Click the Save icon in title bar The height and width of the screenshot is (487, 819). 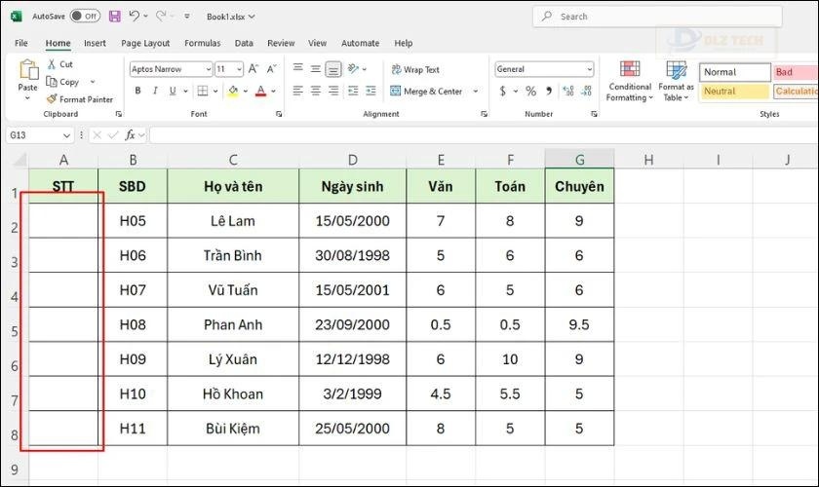[x=114, y=17]
